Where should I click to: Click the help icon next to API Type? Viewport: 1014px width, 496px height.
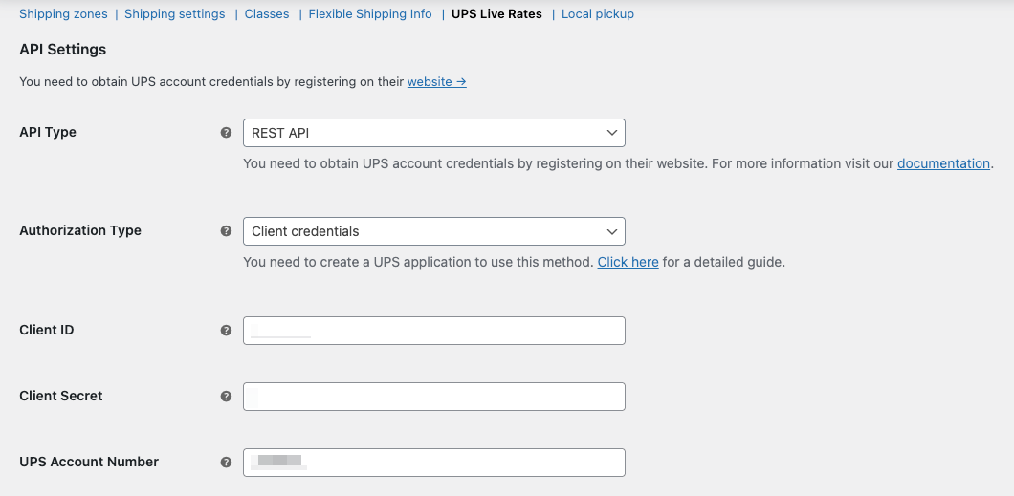pos(225,133)
